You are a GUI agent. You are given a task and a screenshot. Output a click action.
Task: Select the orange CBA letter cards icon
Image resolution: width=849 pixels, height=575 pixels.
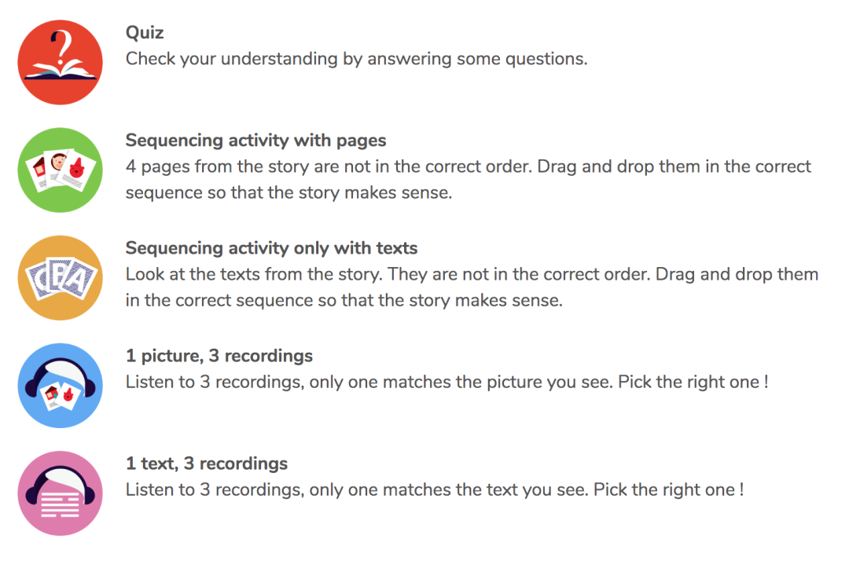click(60, 278)
